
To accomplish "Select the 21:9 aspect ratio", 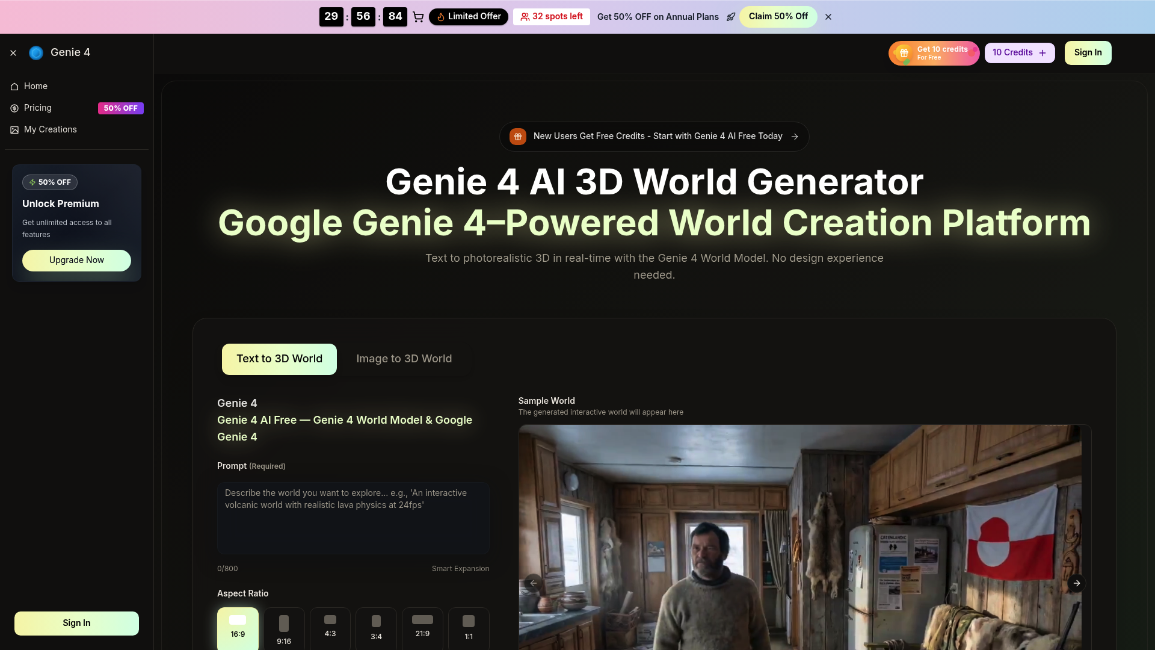I will 422,628.
